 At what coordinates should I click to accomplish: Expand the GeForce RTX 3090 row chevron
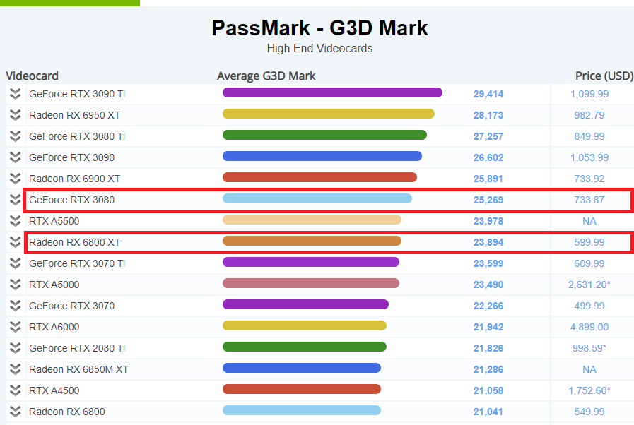click(x=15, y=157)
